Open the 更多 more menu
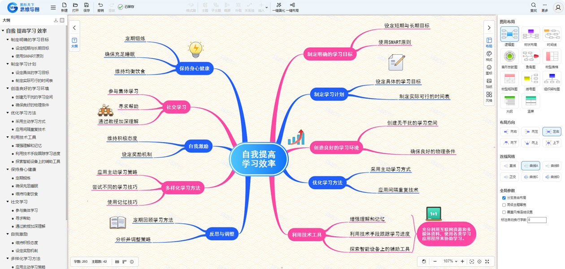 pos(545,7)
